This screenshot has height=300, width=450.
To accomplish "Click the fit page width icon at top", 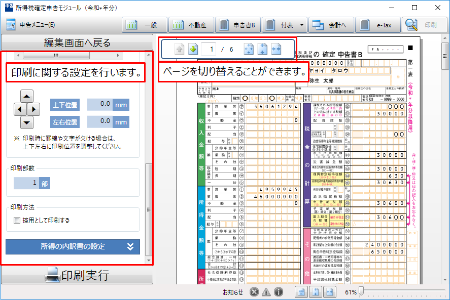I will (x=276, y=50).
